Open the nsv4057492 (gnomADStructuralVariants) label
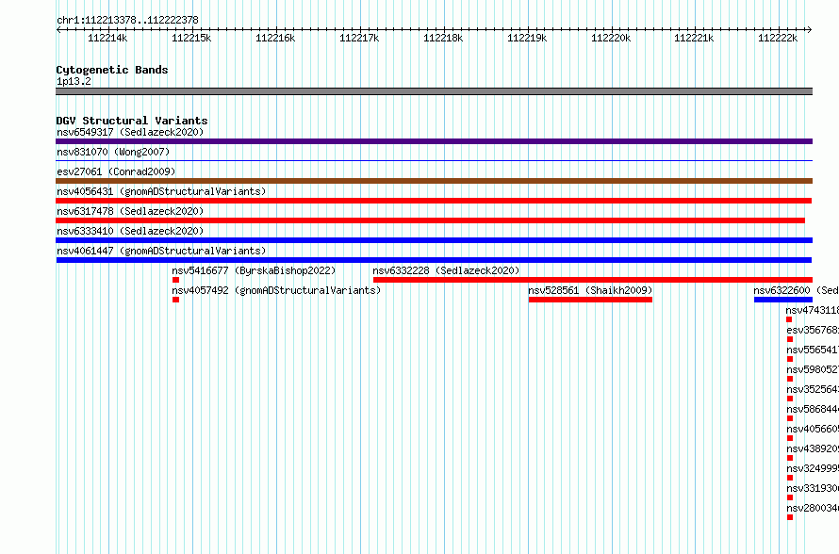Screen dimensions: 839x554 [276, 290]
